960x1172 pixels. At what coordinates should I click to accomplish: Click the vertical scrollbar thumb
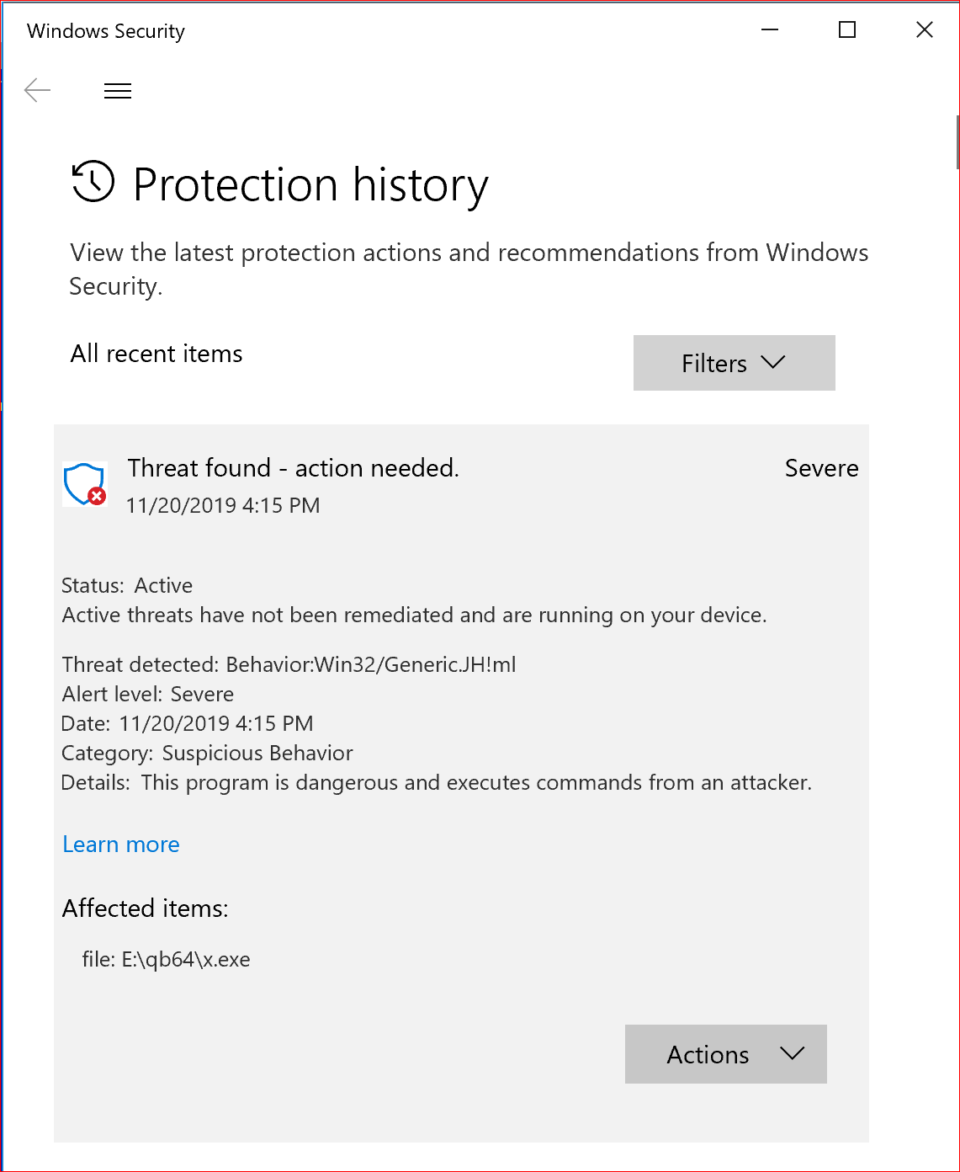click(957, 141)
